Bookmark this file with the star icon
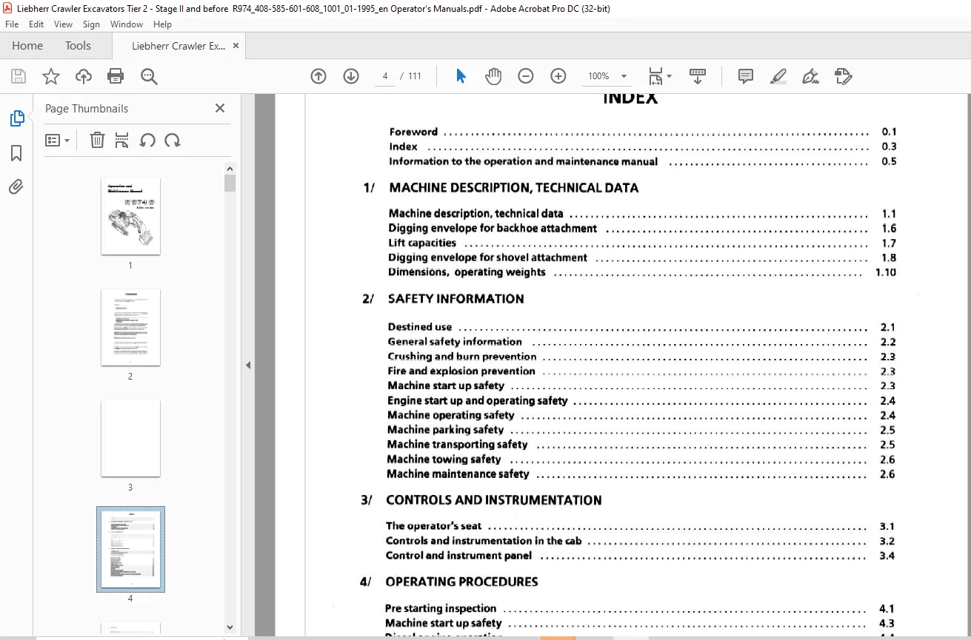Viewport: 971px width, 640px height. [x=51, y=76]
